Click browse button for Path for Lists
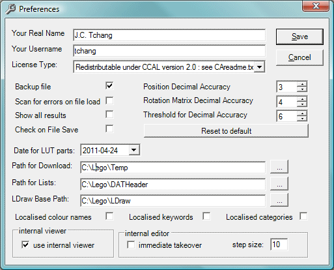The height and width of the screenshot is (270, 334). tap(279, 183)
